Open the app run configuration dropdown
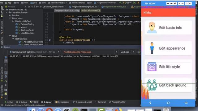The width and height of the screenshot is (198, 111). coord(127,3)
